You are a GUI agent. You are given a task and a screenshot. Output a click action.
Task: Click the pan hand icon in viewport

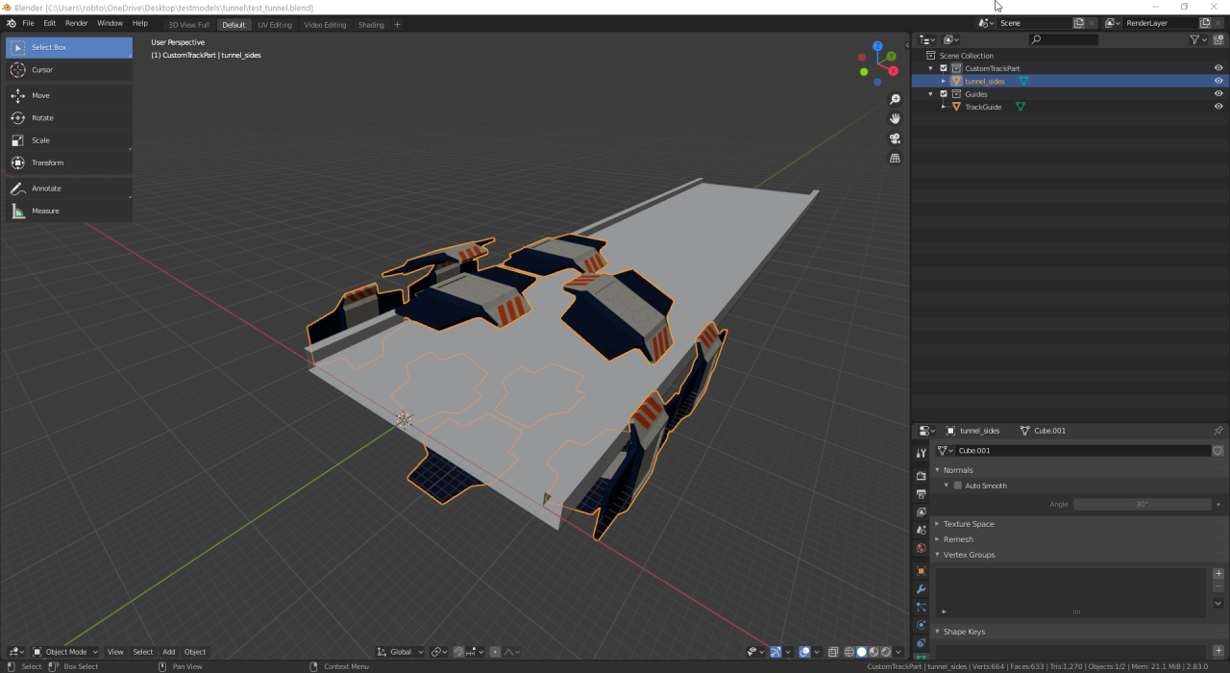[895, 119]
